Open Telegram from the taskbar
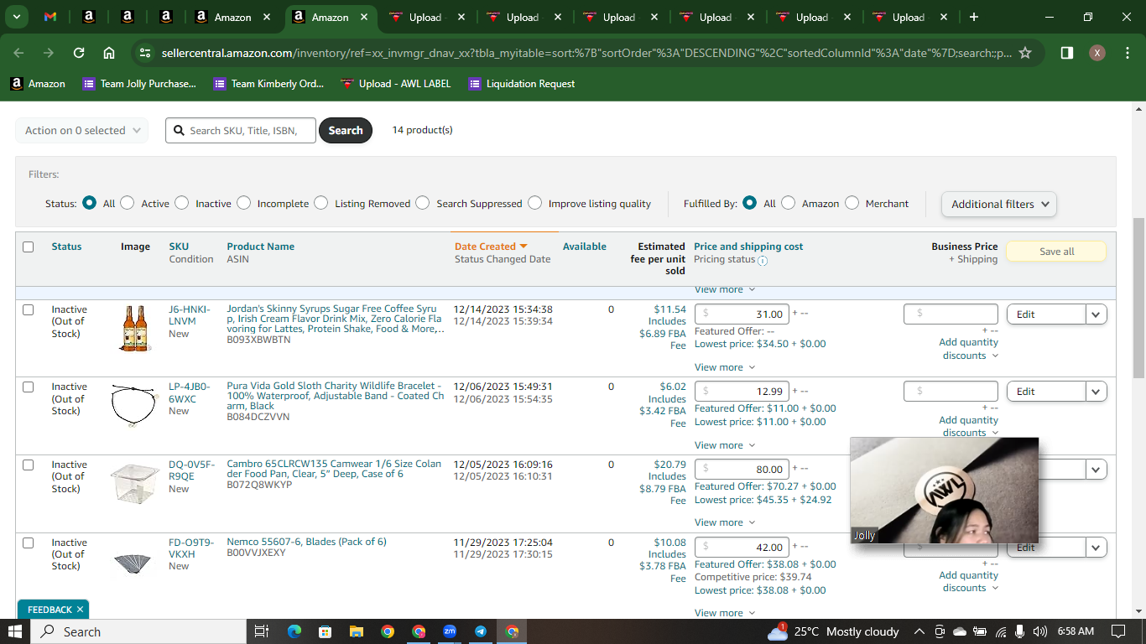1146x644 pixels. point(481,631)
